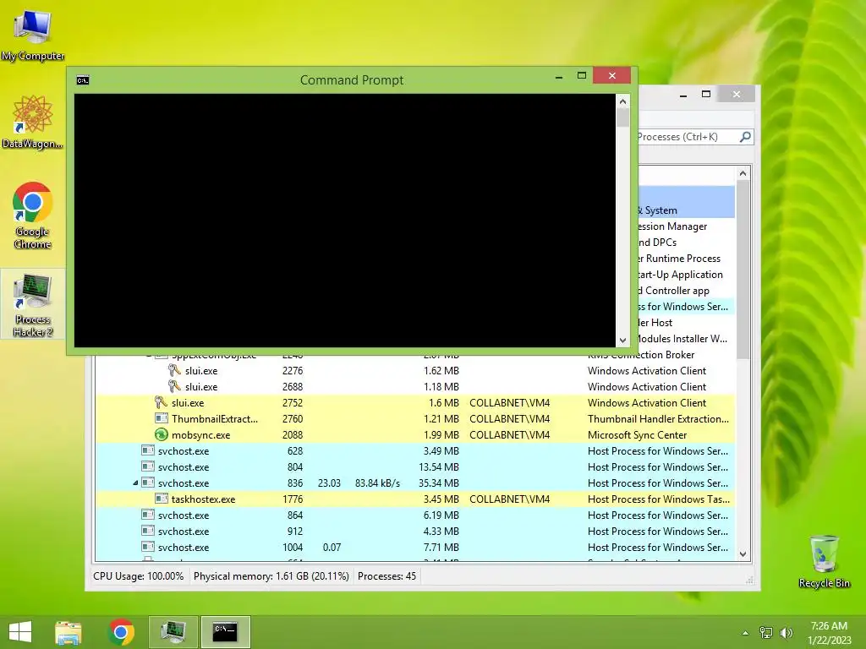This screenshot has height=649, width=866.
Task: Open File Explorer from the taskbar
Action: click(69, 632)
